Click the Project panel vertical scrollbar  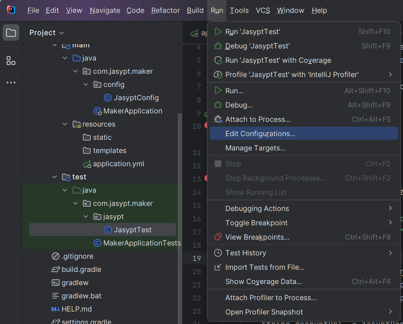pos(180,218)
